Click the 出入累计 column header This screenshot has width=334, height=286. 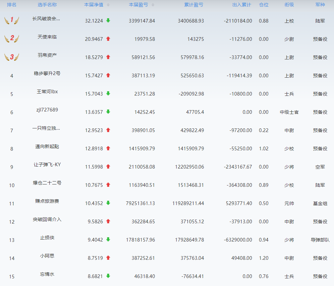(242, 5)
